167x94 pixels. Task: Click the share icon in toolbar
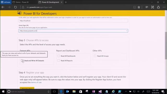pos(158,7)
